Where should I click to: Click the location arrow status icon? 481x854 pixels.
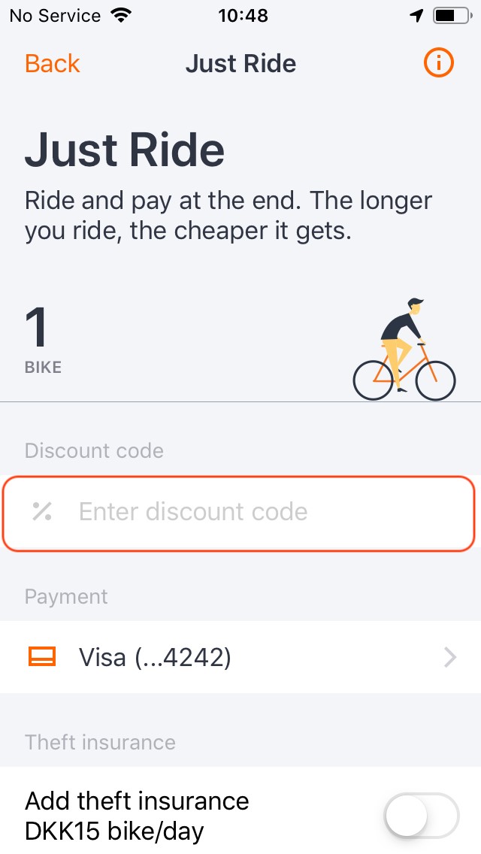pyautogui.click(x=417, y=16)
